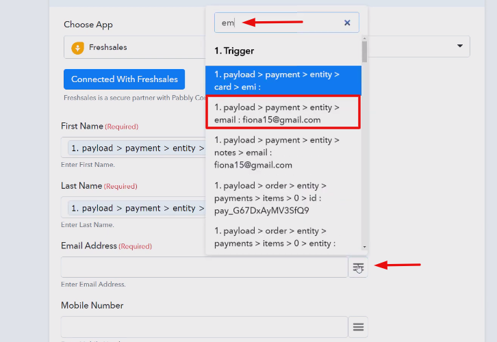497x342 pixels.
Task: Click the Email Address input field
Action: click(x=205, y=267)
